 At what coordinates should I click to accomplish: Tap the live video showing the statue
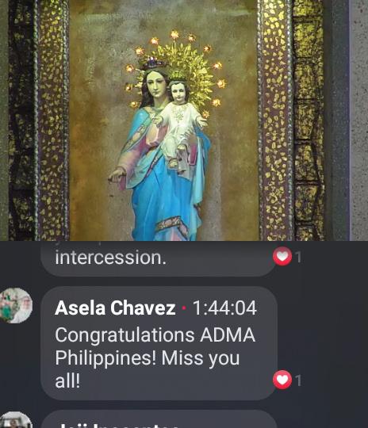pos(184,120)
